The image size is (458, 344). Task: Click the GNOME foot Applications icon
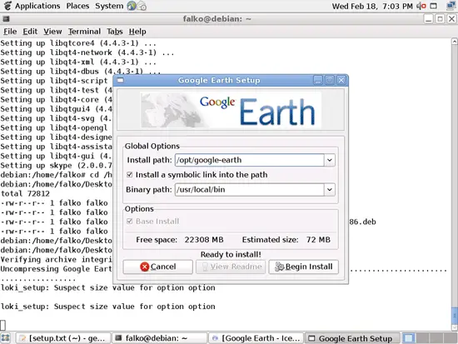7,6
